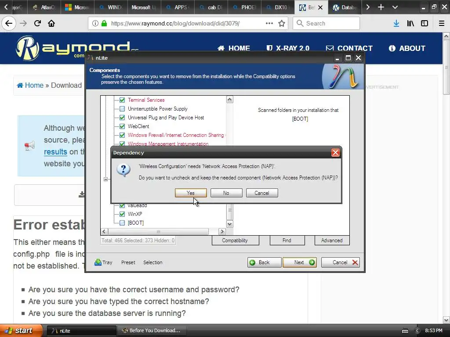Go to the Firefox home page
This screenshot has height=337, width=450.
(51, 23)
